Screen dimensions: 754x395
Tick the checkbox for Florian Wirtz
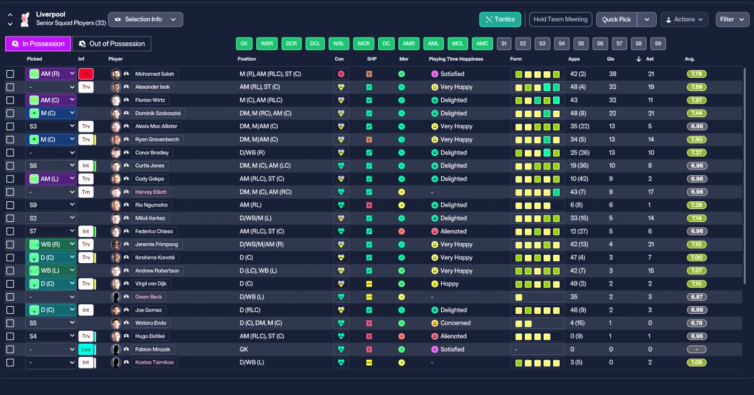(x=10, y=100)
